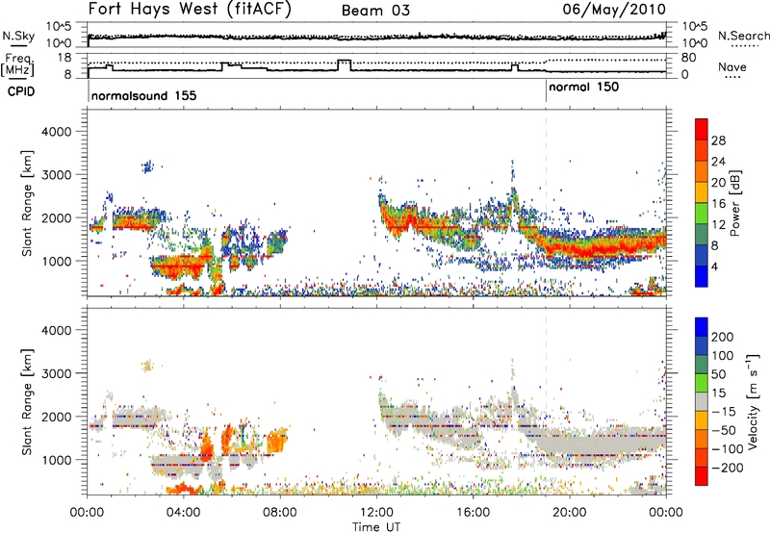Click the "4000" tick in the velocity panel

(56, 330)
